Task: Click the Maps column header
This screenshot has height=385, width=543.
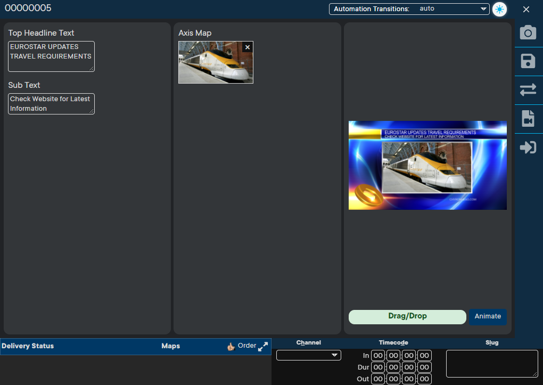Action: [x=171, y=346]
